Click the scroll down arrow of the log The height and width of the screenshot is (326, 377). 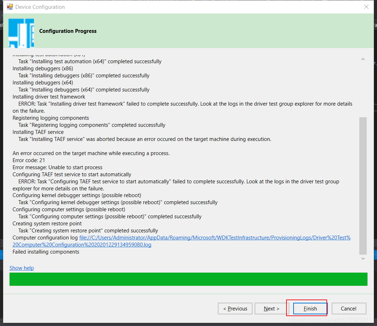click(x=363, y=258)
